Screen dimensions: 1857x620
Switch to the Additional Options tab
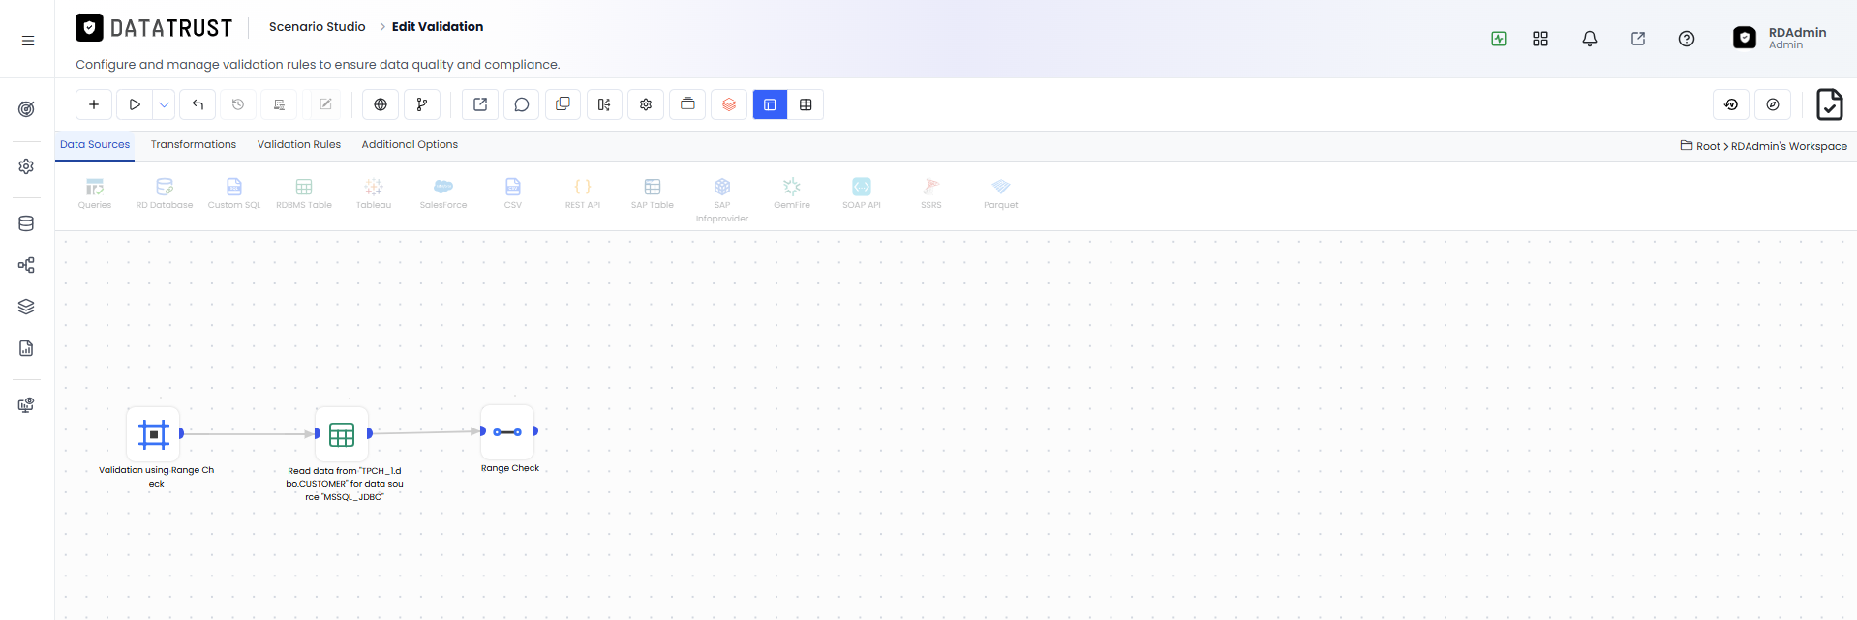(410, 144)
